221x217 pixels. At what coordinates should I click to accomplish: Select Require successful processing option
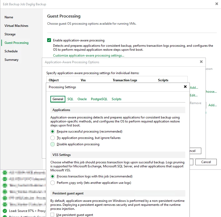[x=53, y=131]
